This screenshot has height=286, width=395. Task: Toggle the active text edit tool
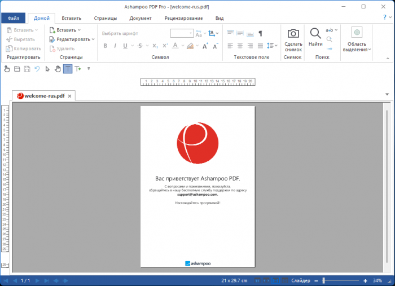tap(68, 69)
